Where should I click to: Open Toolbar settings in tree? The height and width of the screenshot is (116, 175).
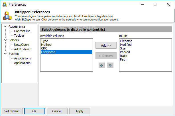coord(19,36)
